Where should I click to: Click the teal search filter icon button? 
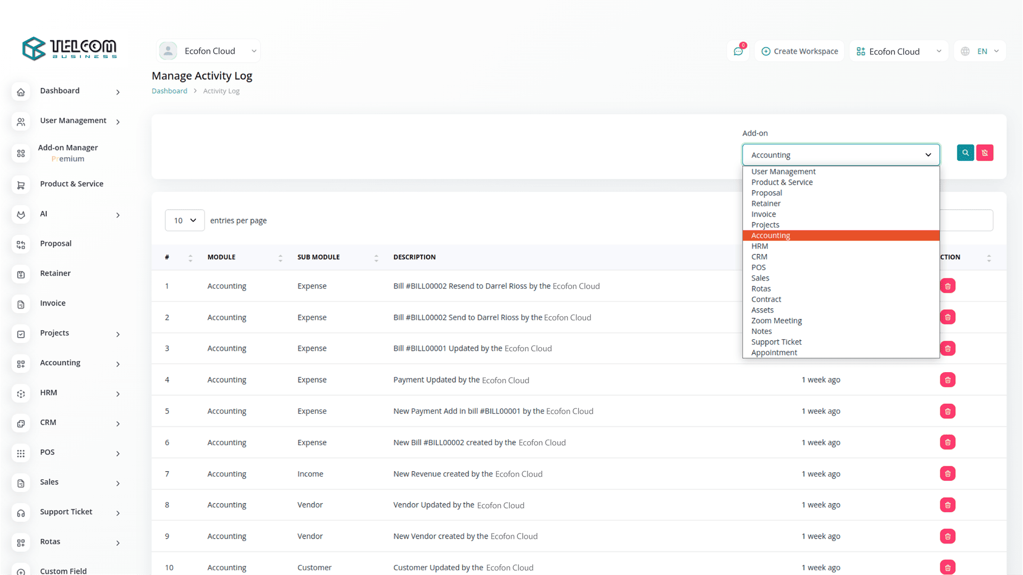[965, 153]
